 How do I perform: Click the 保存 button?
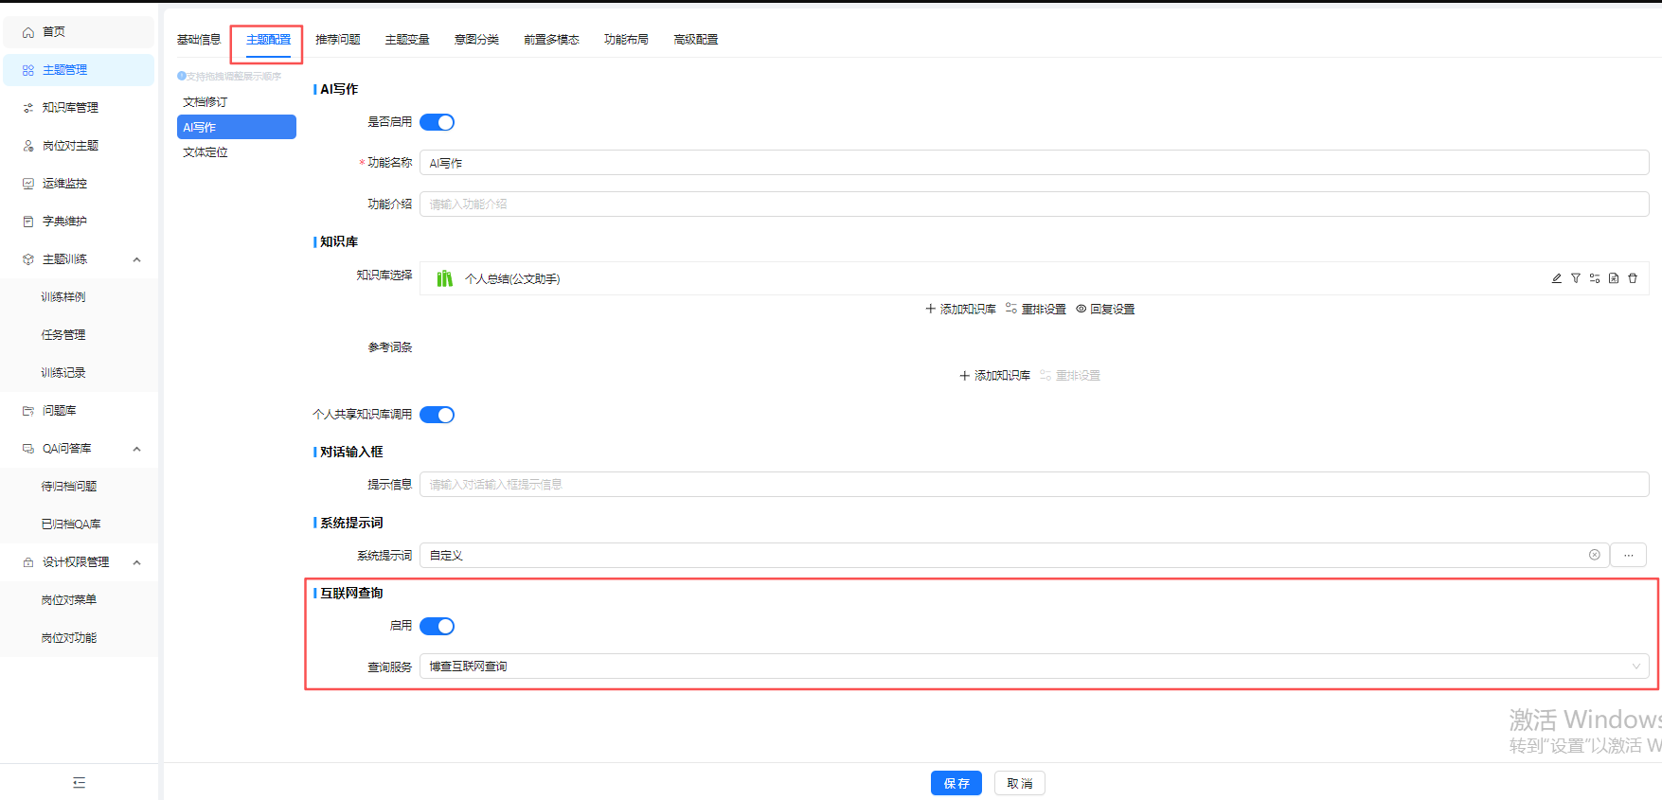(x=956, y=783)
